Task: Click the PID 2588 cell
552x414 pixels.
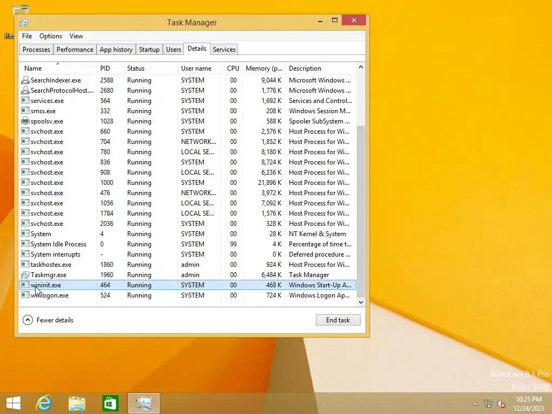Action: coord(107,80)
